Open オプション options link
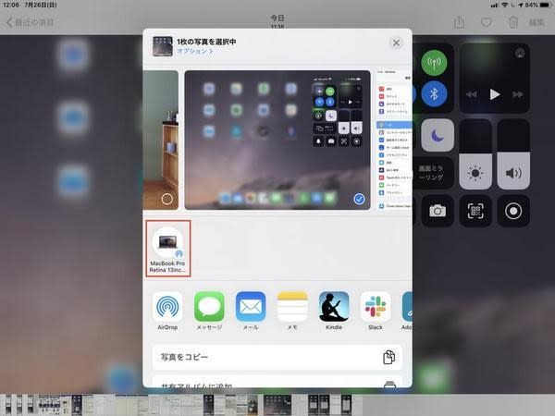Viewport: 555px width, 416px height. point(195,51)
